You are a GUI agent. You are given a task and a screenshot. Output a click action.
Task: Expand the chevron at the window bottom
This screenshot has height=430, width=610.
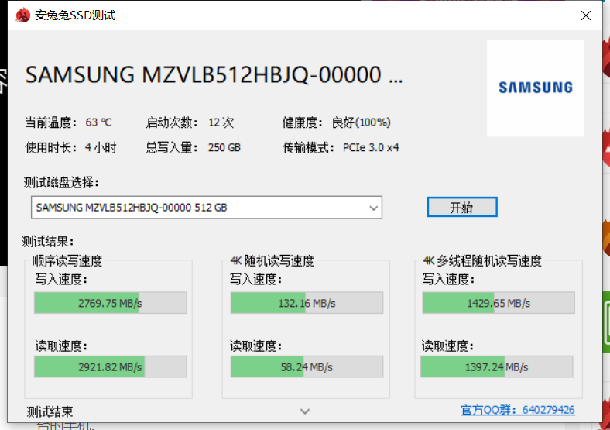[305, 411]
